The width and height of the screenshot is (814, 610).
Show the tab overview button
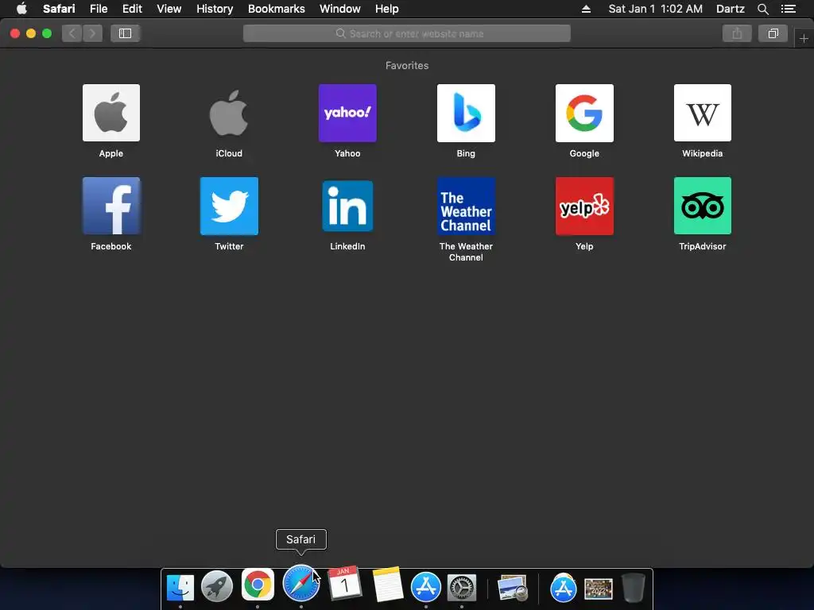point(773,33)
